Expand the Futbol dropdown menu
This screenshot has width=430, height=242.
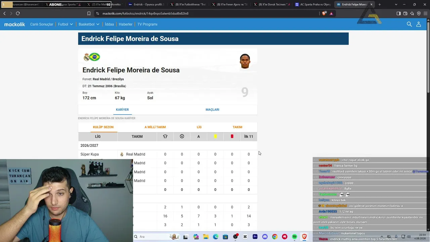pyautogui.click(x=66, y=24)
